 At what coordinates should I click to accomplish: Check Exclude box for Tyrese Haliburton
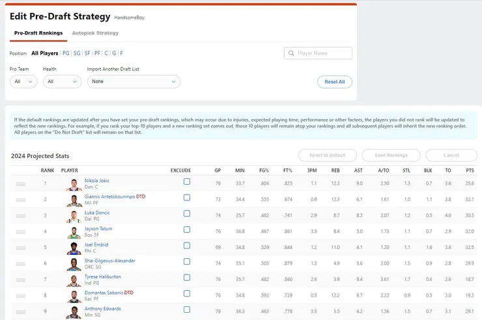(x=187, y=277)
